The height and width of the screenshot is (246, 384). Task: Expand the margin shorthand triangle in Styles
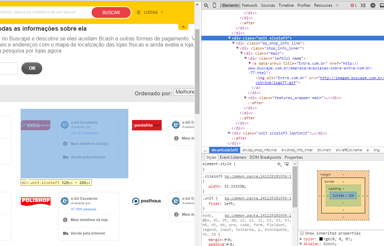(226, 240)
